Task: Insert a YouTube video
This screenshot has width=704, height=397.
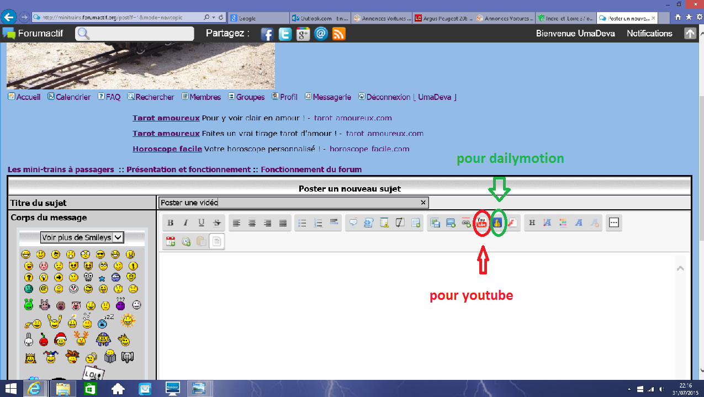Action: point(481,223)
